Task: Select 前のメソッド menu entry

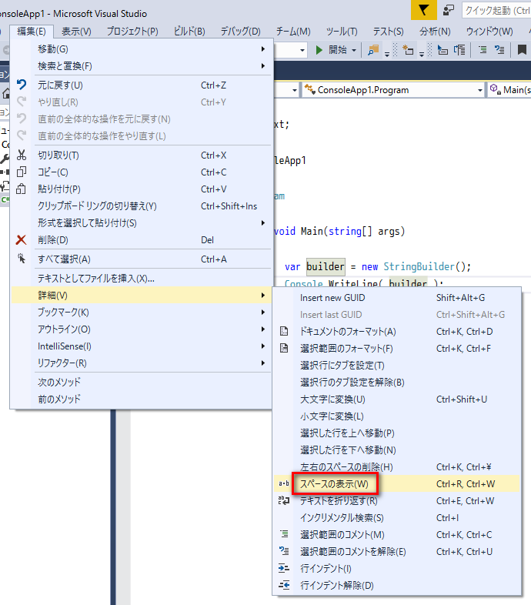Action: pos(142,399)
